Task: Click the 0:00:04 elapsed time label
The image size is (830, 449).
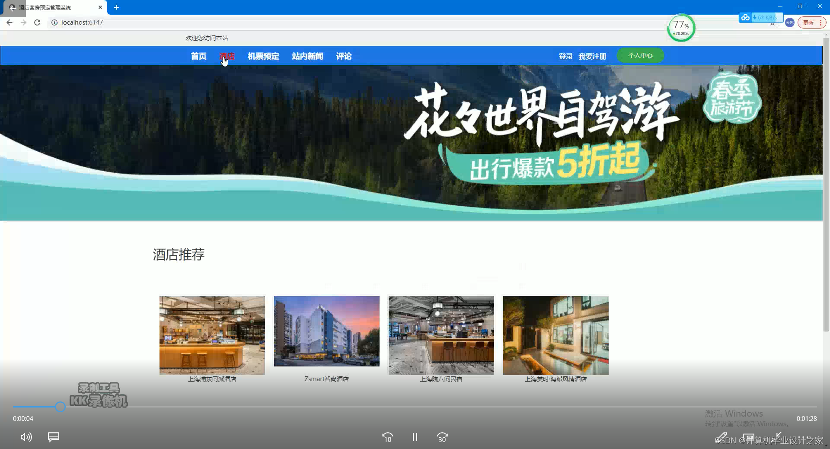Action: pos(23,419)
